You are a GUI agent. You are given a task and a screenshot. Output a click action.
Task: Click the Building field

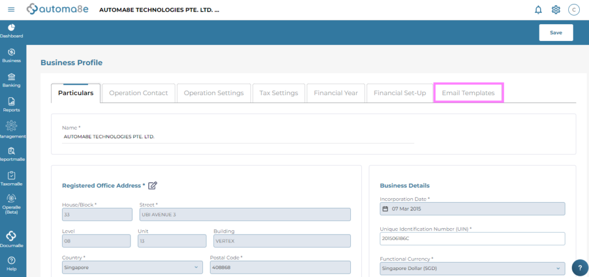[282, 241]
